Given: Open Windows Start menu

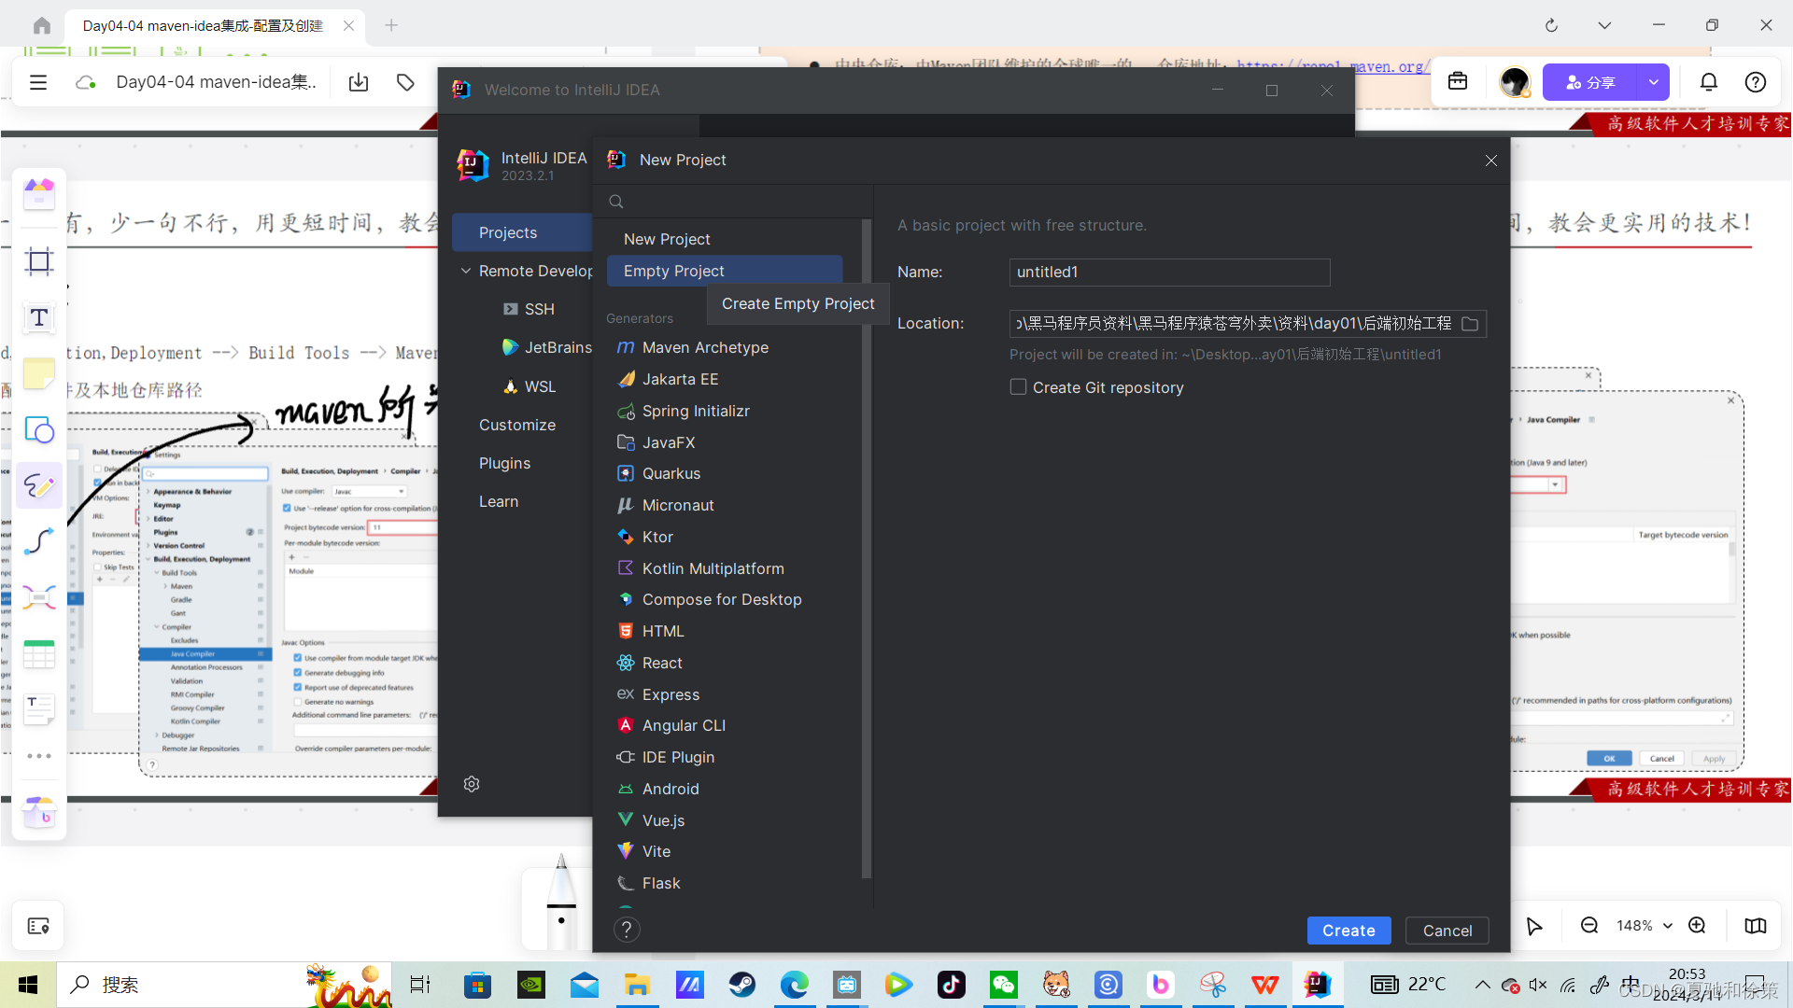Looking at the screenshot, I should pos(28,985).
